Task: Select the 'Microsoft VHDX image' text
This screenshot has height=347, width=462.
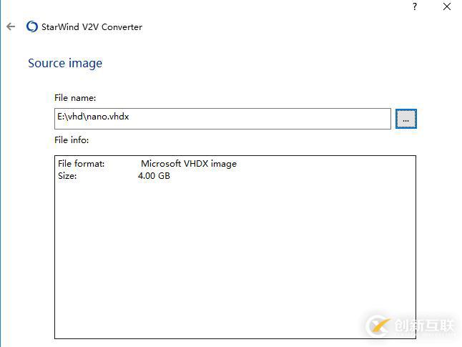Action: tap(189, 164)
